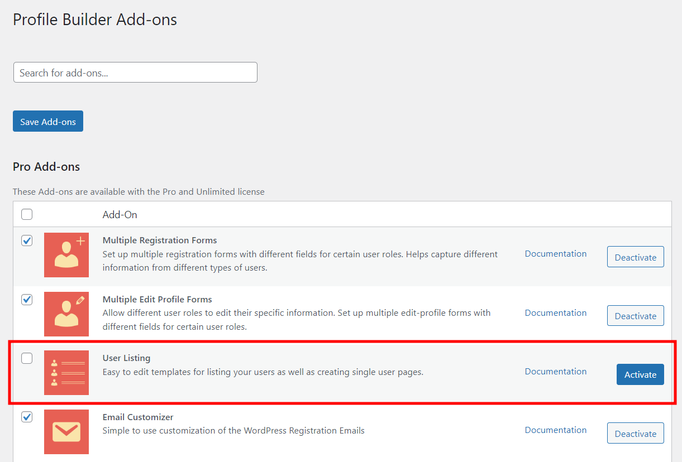This screenshot has height=462, width=682.
Task: Uncheck the Multiple Edit Profile Forms checkbox
Action: (x=27, y=300)
